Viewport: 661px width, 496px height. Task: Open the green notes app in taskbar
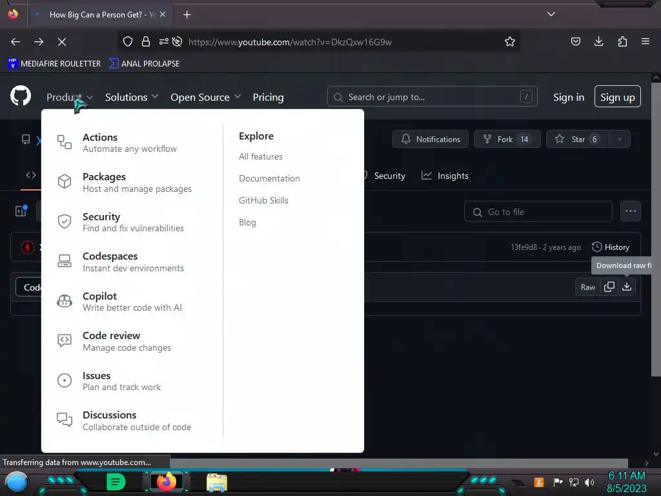pyautogui.click(x=116, y=482)
